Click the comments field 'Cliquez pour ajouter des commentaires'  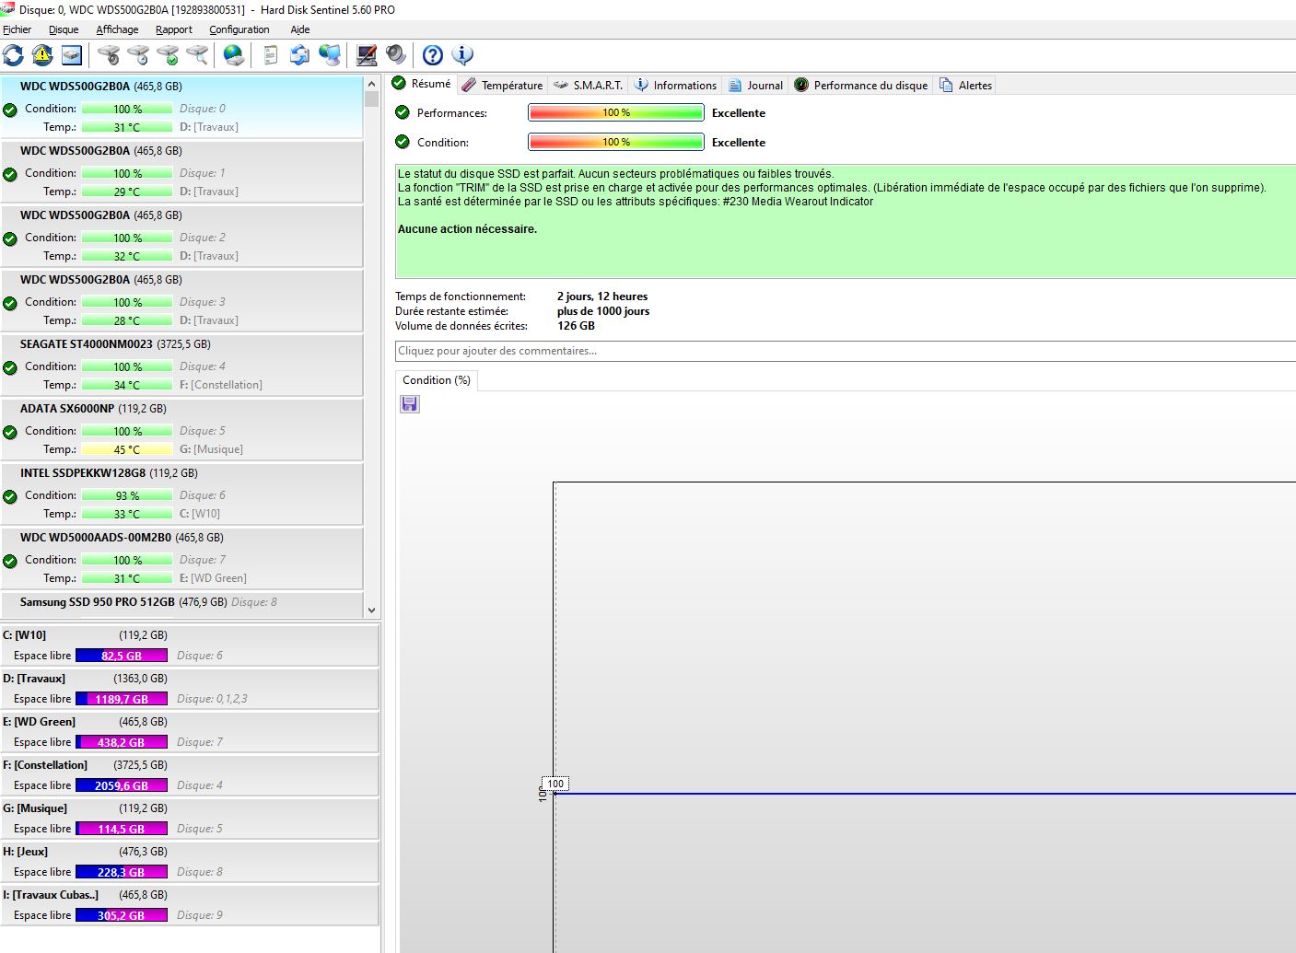pyautogui.click(x=846, y=351)
